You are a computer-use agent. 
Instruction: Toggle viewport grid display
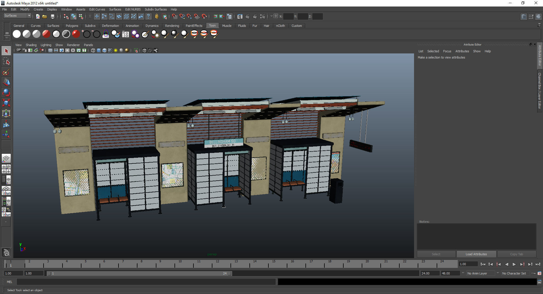coord(50,50)
